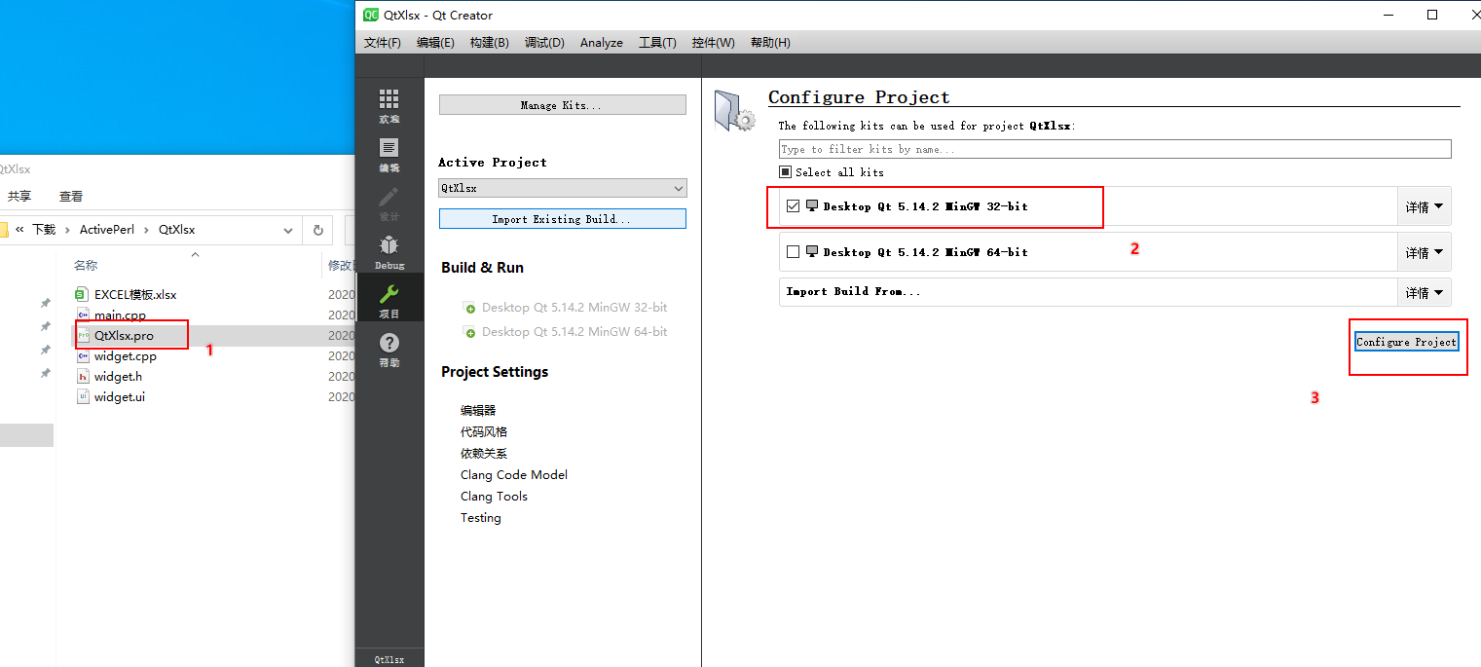1481x667 pixels.
Task: Click the refresh icon in the address bar
Action: tap(318, 229)
